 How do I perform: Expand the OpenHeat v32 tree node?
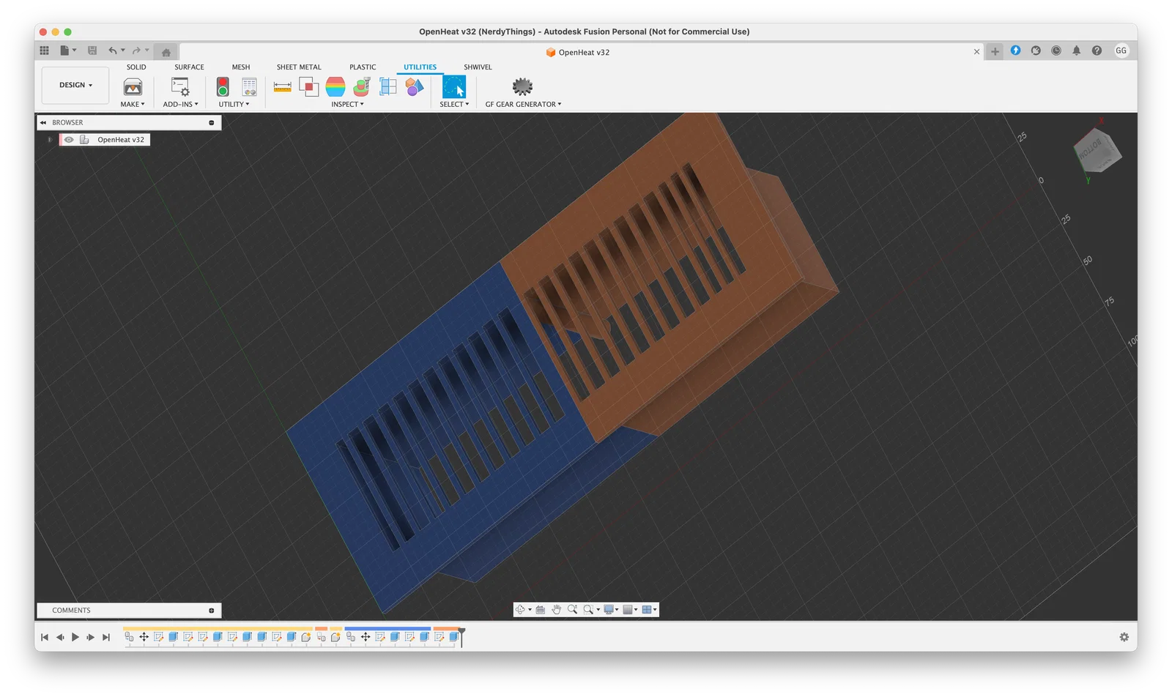tap(50, 140)
